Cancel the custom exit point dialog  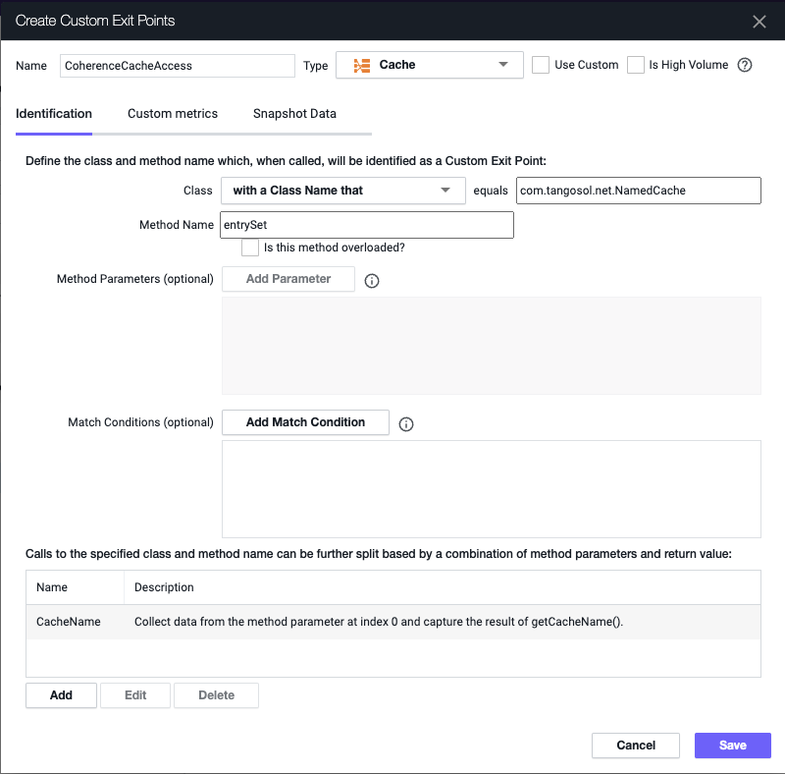click(636, 746)
